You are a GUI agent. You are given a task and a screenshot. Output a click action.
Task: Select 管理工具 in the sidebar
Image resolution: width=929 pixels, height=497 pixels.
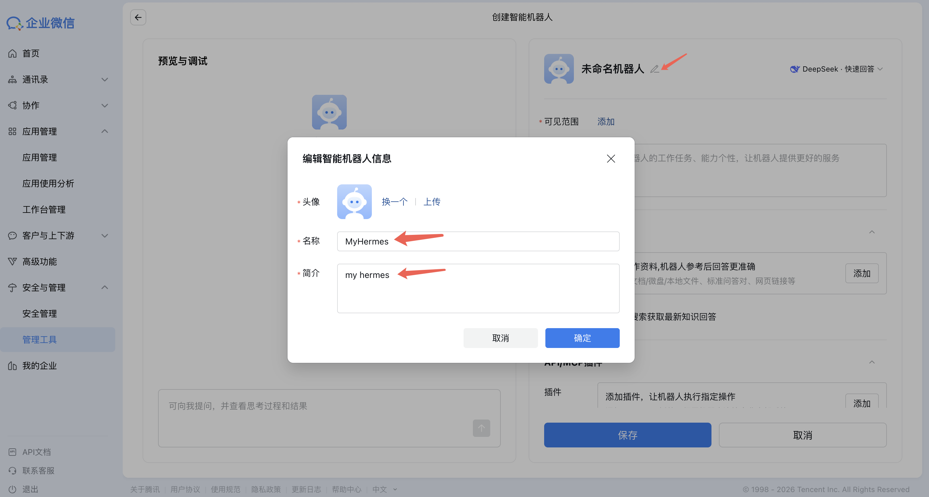40,339
